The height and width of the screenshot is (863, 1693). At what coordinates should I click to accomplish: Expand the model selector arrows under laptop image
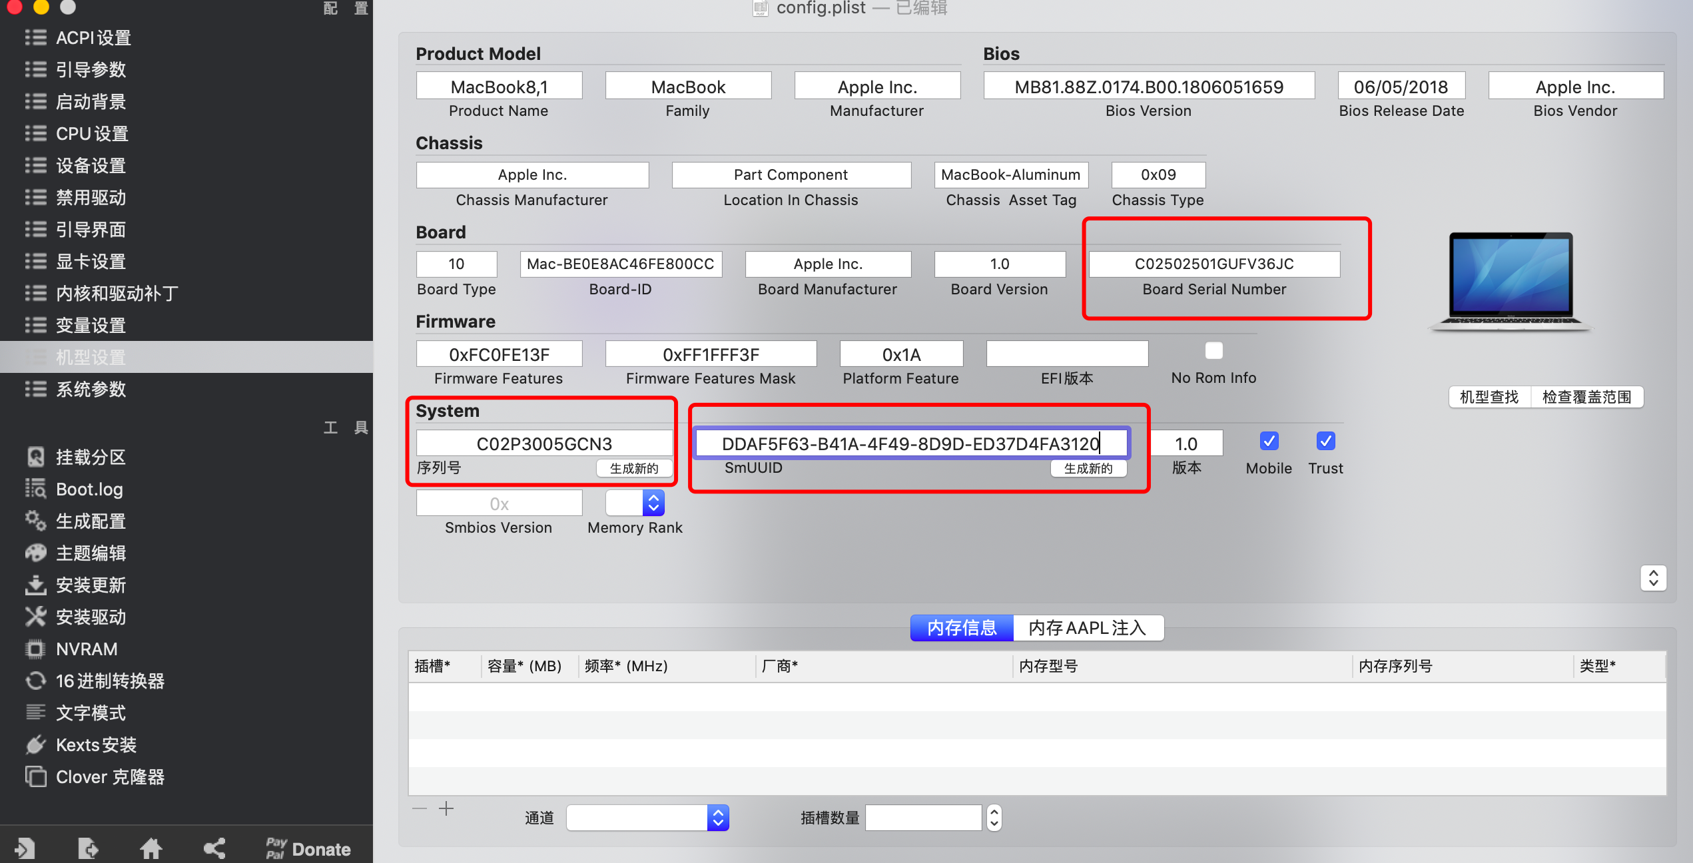coord(1653,578)
